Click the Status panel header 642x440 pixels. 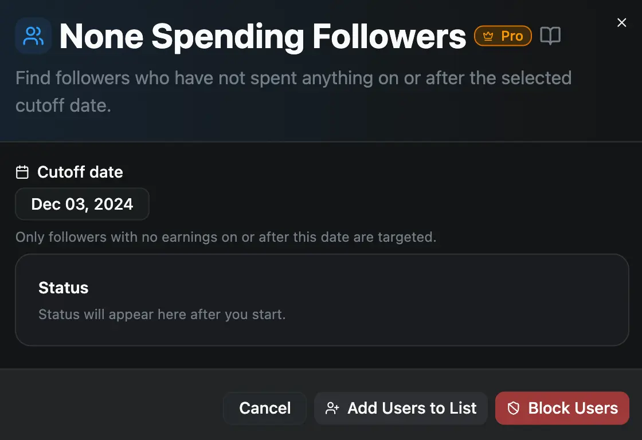[x=63, y=288]
